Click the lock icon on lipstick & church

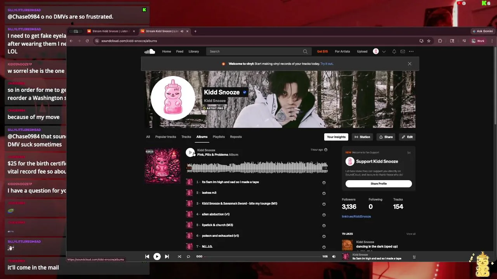(324, 225)
